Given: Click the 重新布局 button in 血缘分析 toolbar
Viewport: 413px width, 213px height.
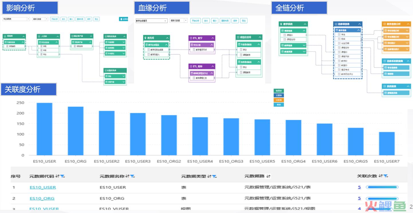Looking at the screenshot, I should click(x=225, y=20).
